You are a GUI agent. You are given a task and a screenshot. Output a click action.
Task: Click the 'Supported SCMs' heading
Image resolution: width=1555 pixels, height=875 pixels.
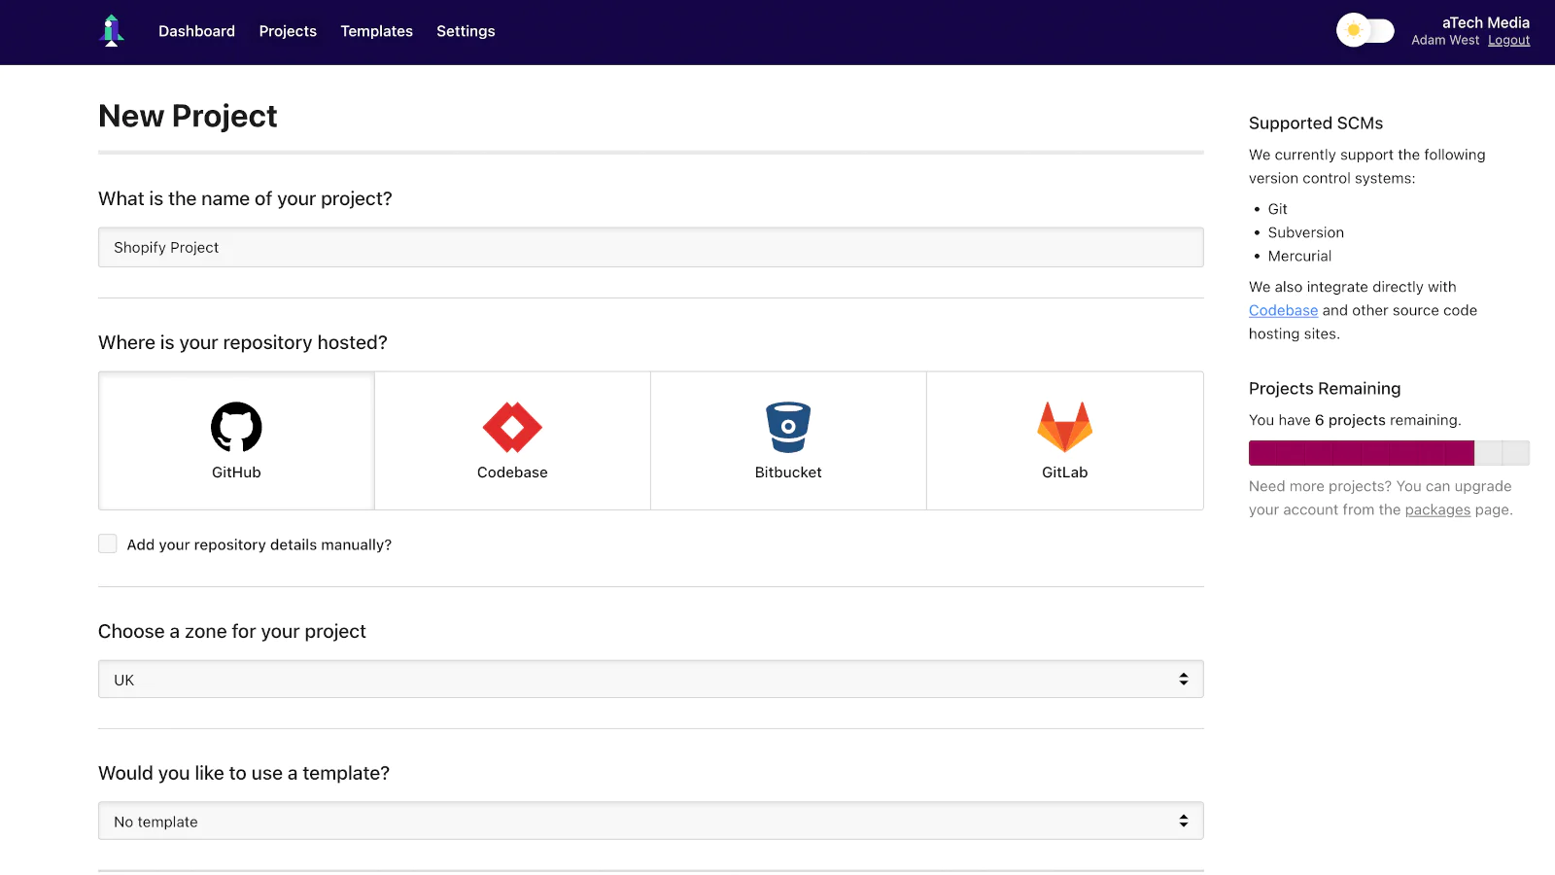[1316, 123]
